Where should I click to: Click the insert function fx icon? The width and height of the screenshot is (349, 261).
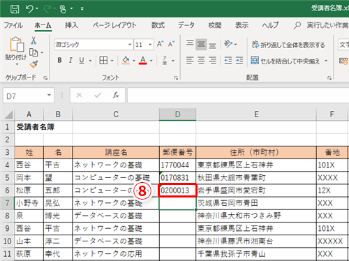click(x=116, y=95)
